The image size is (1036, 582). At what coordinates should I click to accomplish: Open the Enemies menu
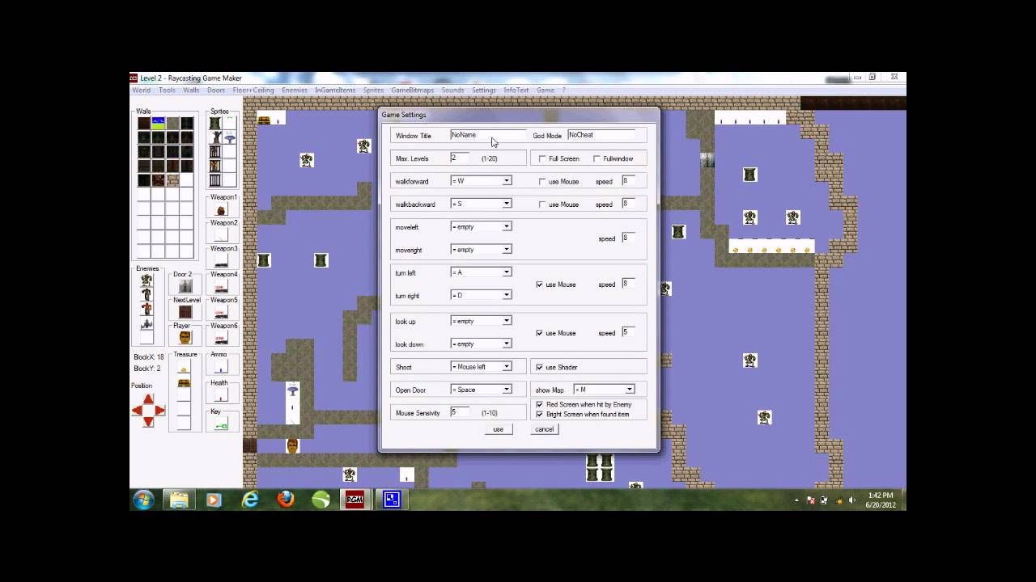294,91
